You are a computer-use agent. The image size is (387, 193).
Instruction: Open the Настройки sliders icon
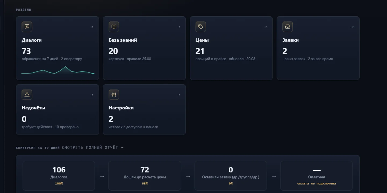pyautogui.click(x=114, y=95)
